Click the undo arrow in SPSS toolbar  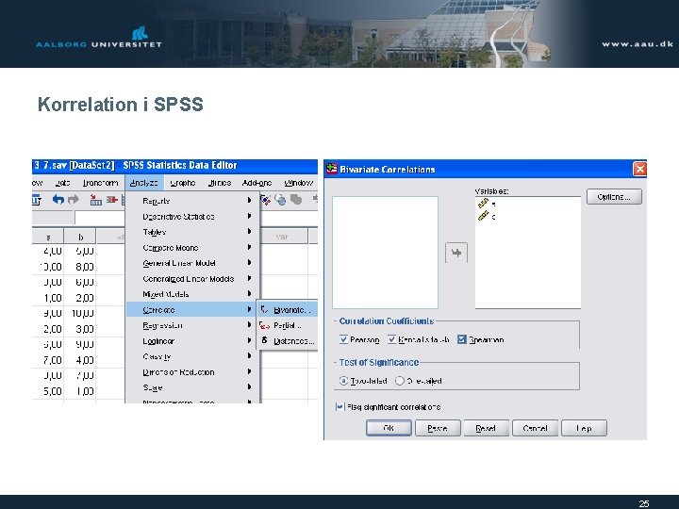tap(58, 200)
